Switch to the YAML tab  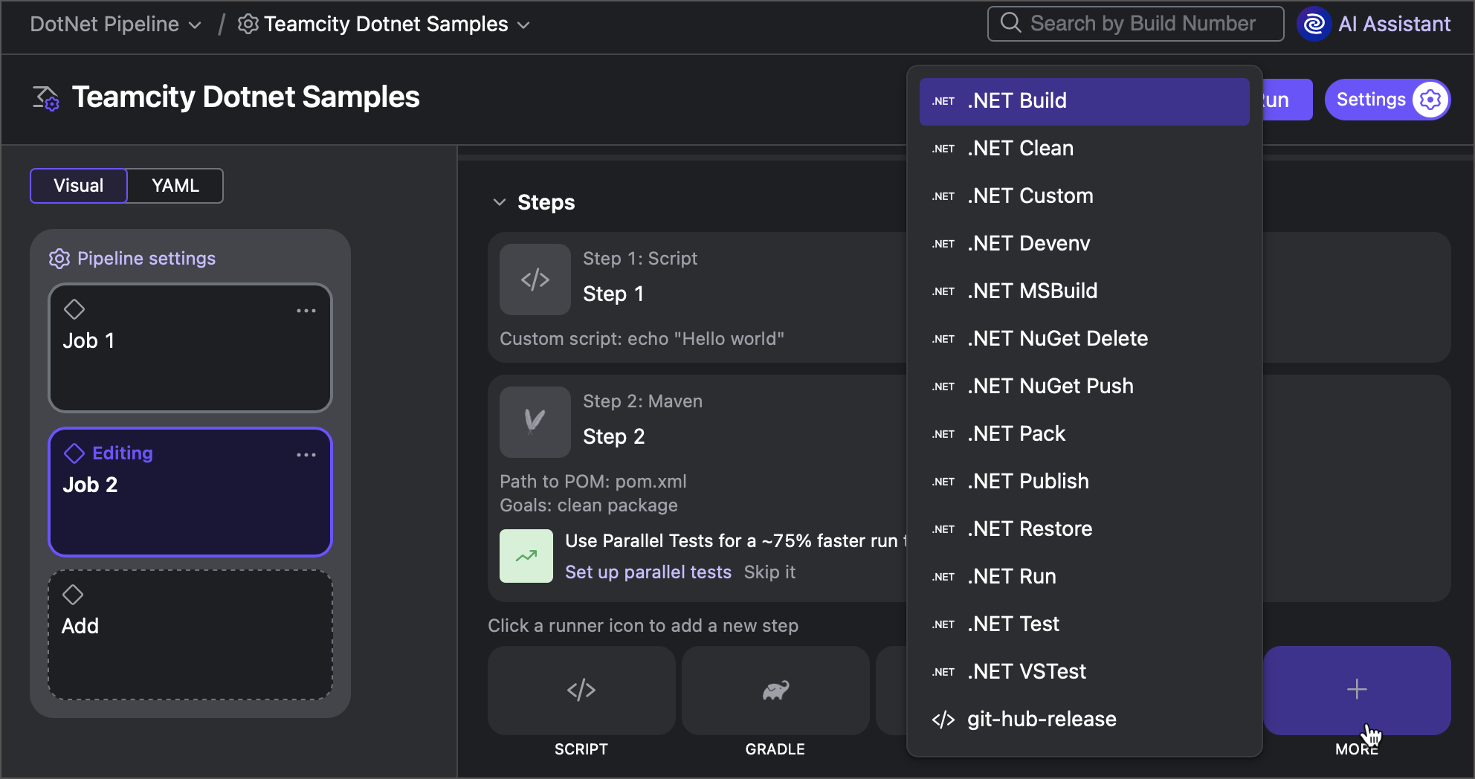coord(174,185)
